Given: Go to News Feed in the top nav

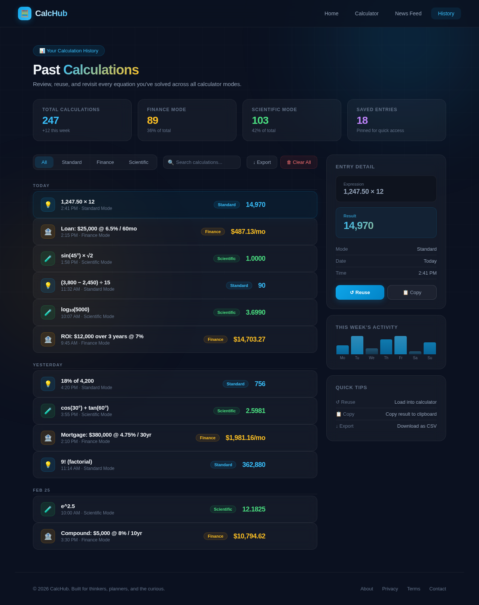Looking at the screenshot, I should 408,13.
